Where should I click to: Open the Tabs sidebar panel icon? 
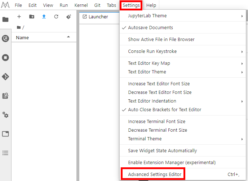click(5, 134)
